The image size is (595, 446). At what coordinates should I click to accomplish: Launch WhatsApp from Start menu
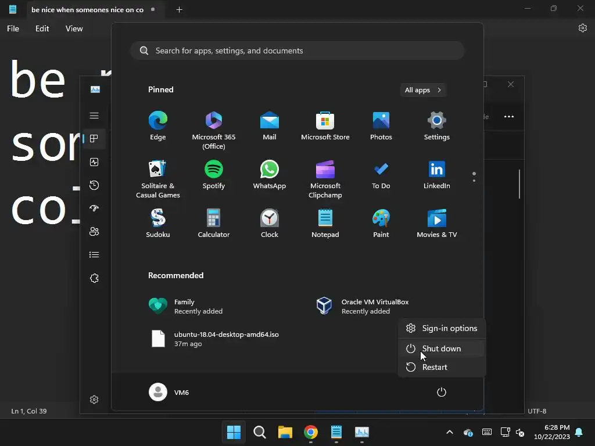point(270,174)
